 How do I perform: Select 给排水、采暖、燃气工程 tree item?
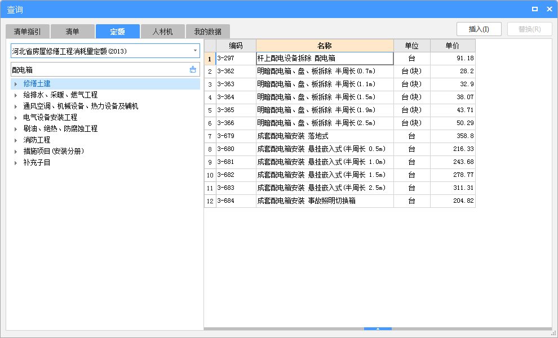(60, 95)
